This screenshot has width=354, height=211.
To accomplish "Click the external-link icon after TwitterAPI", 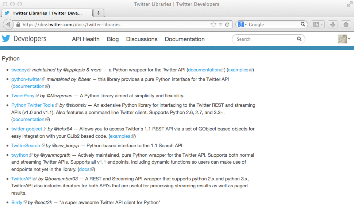I will pos(35,179).
